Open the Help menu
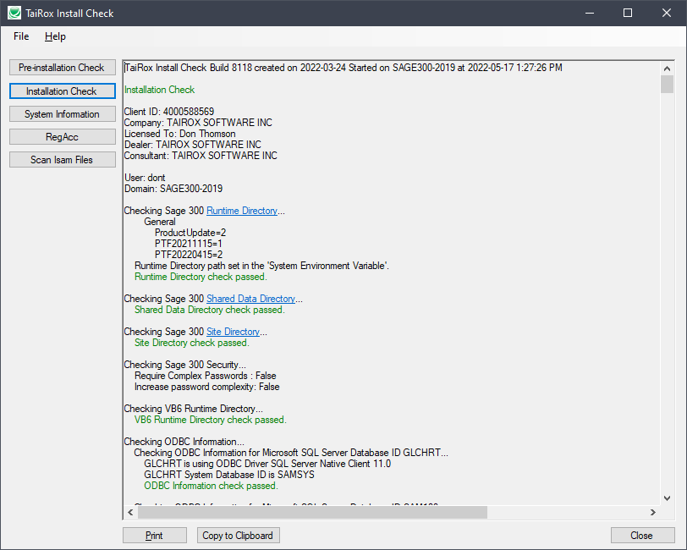The height and width of the screenshot is (550, 687). 55,36
